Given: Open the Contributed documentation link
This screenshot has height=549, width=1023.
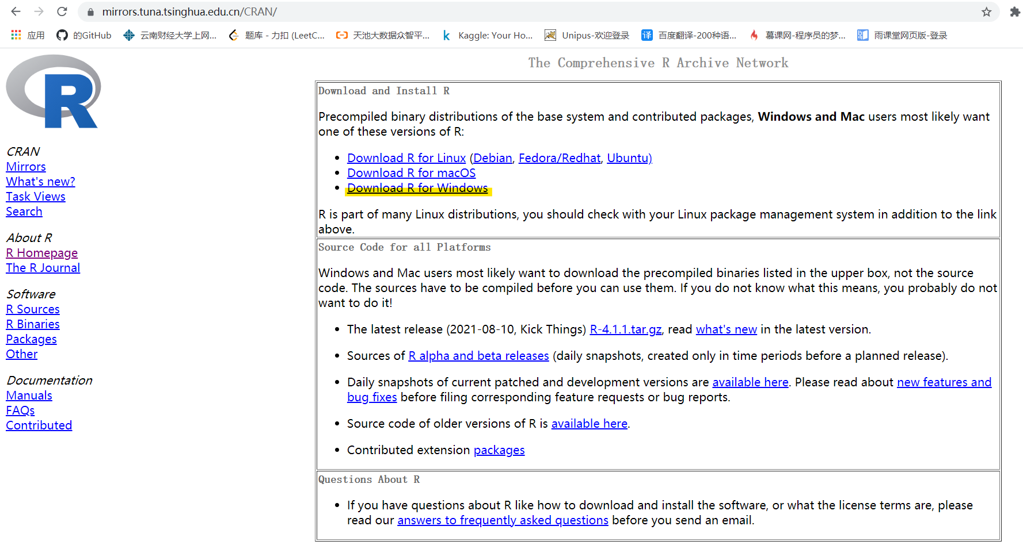Looking at the screenshot, I should (39, 425).
